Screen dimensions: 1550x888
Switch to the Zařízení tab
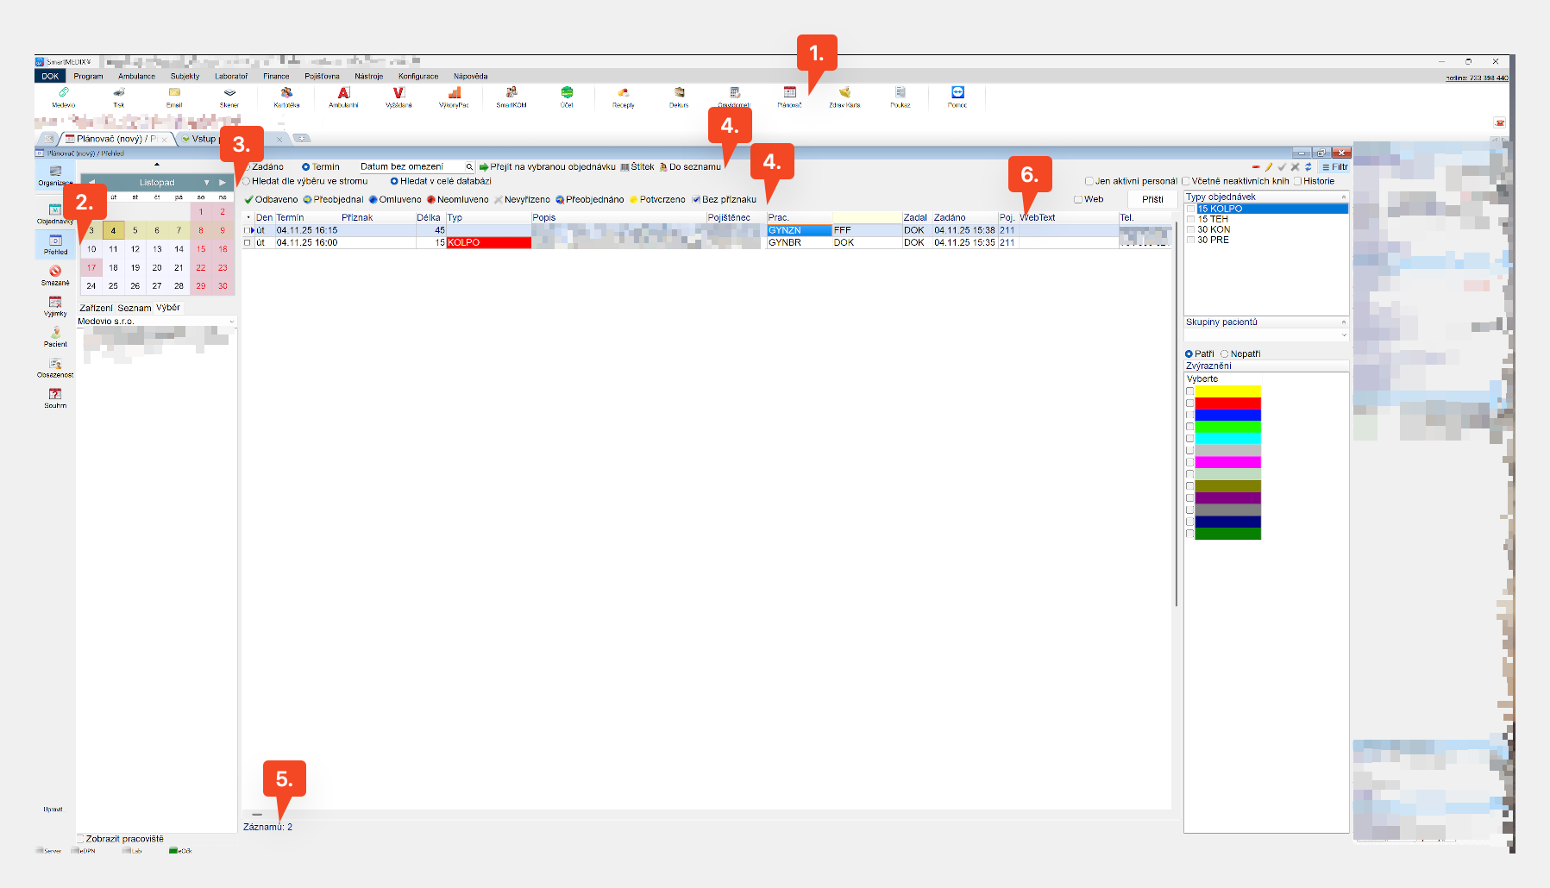pos(96,308)
